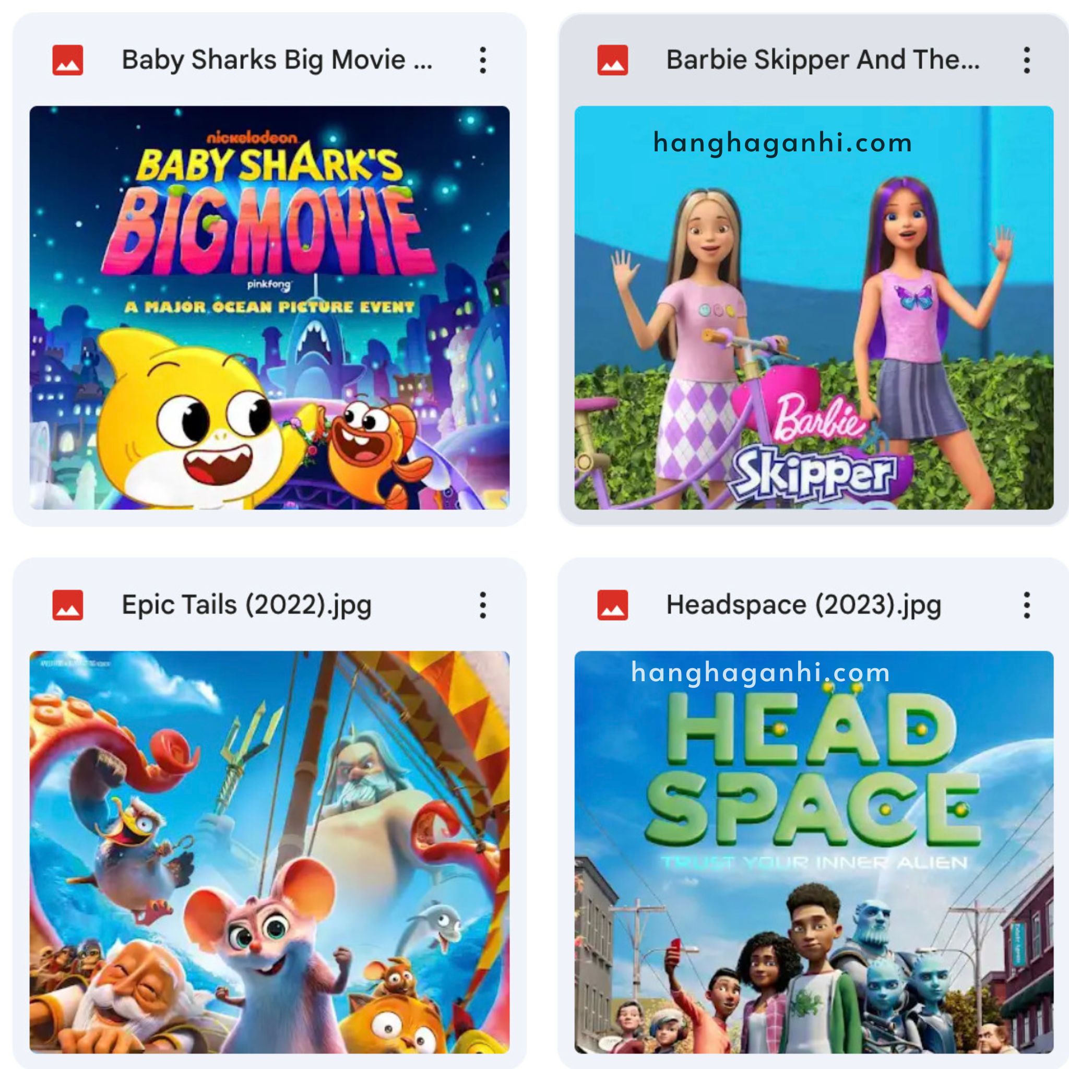This screenshot has height=1069, width=1069.
Task: Click red image icon next to Headspace (2023).jpg
Action: pos(612,605)
